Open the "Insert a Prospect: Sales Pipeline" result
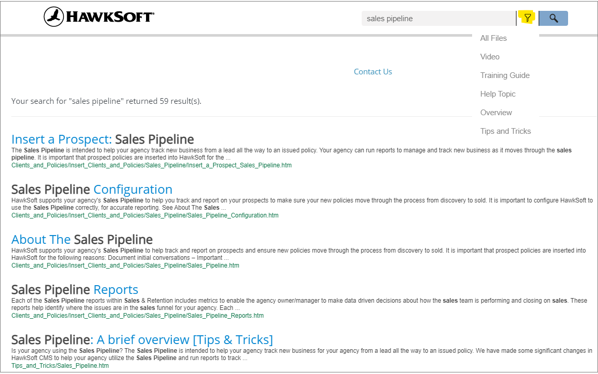The width and height of the screenshot is (598, 374). click(x=102, y=139)
